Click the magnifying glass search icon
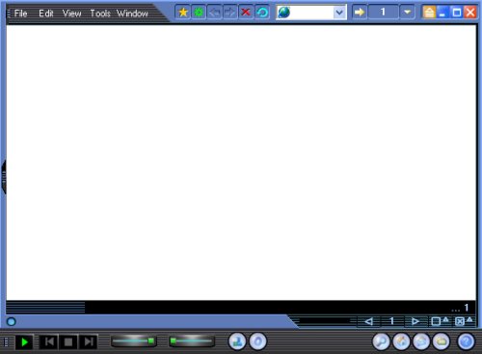Viewport: 482px width, 354px height. [381, 341]
